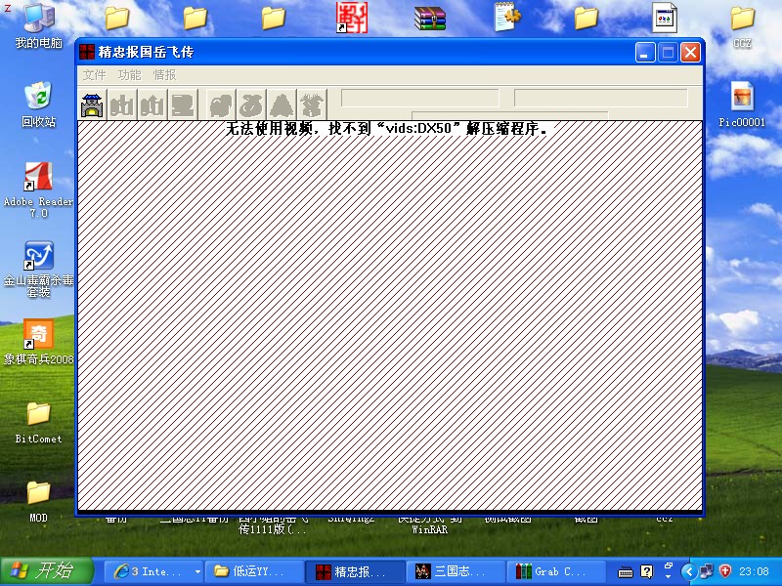782x586 pixels.
Task: Click the video codec error message text
Action: pyautogui.click(x=387, y=129)
